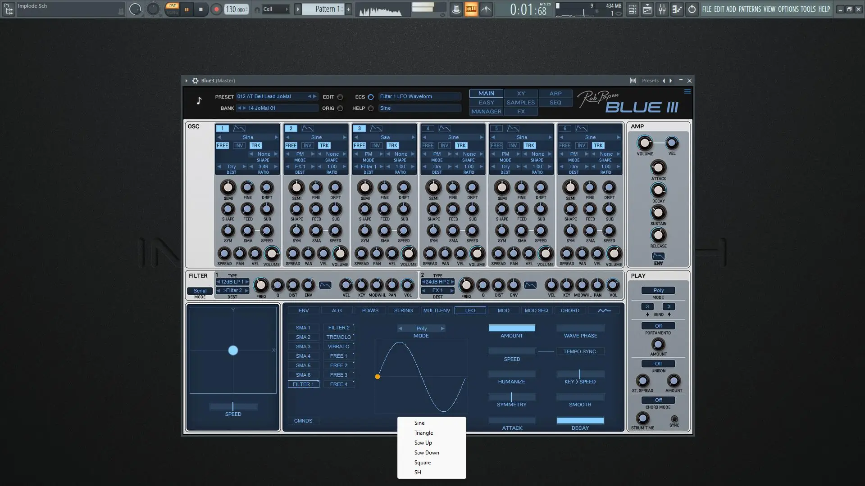This screenshot has width=865, height=486.
Task: Enable the EDIT radio button
Action: [x=340, y=97]
